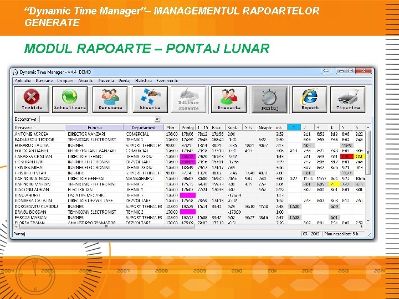The image size is (399, 299).
Task: Click the Tiparire printer button
Action: click(x=347, y=100)
